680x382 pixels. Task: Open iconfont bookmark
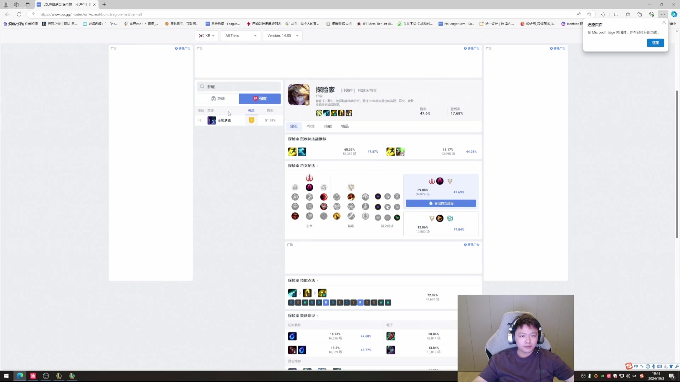[x=572, y=24]
